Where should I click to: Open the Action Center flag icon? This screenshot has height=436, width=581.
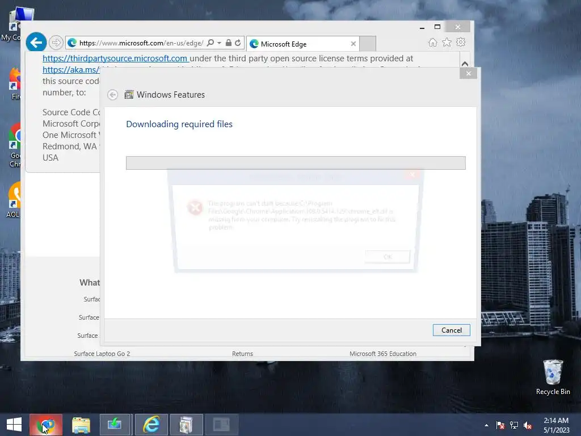[x=500, y=425]
